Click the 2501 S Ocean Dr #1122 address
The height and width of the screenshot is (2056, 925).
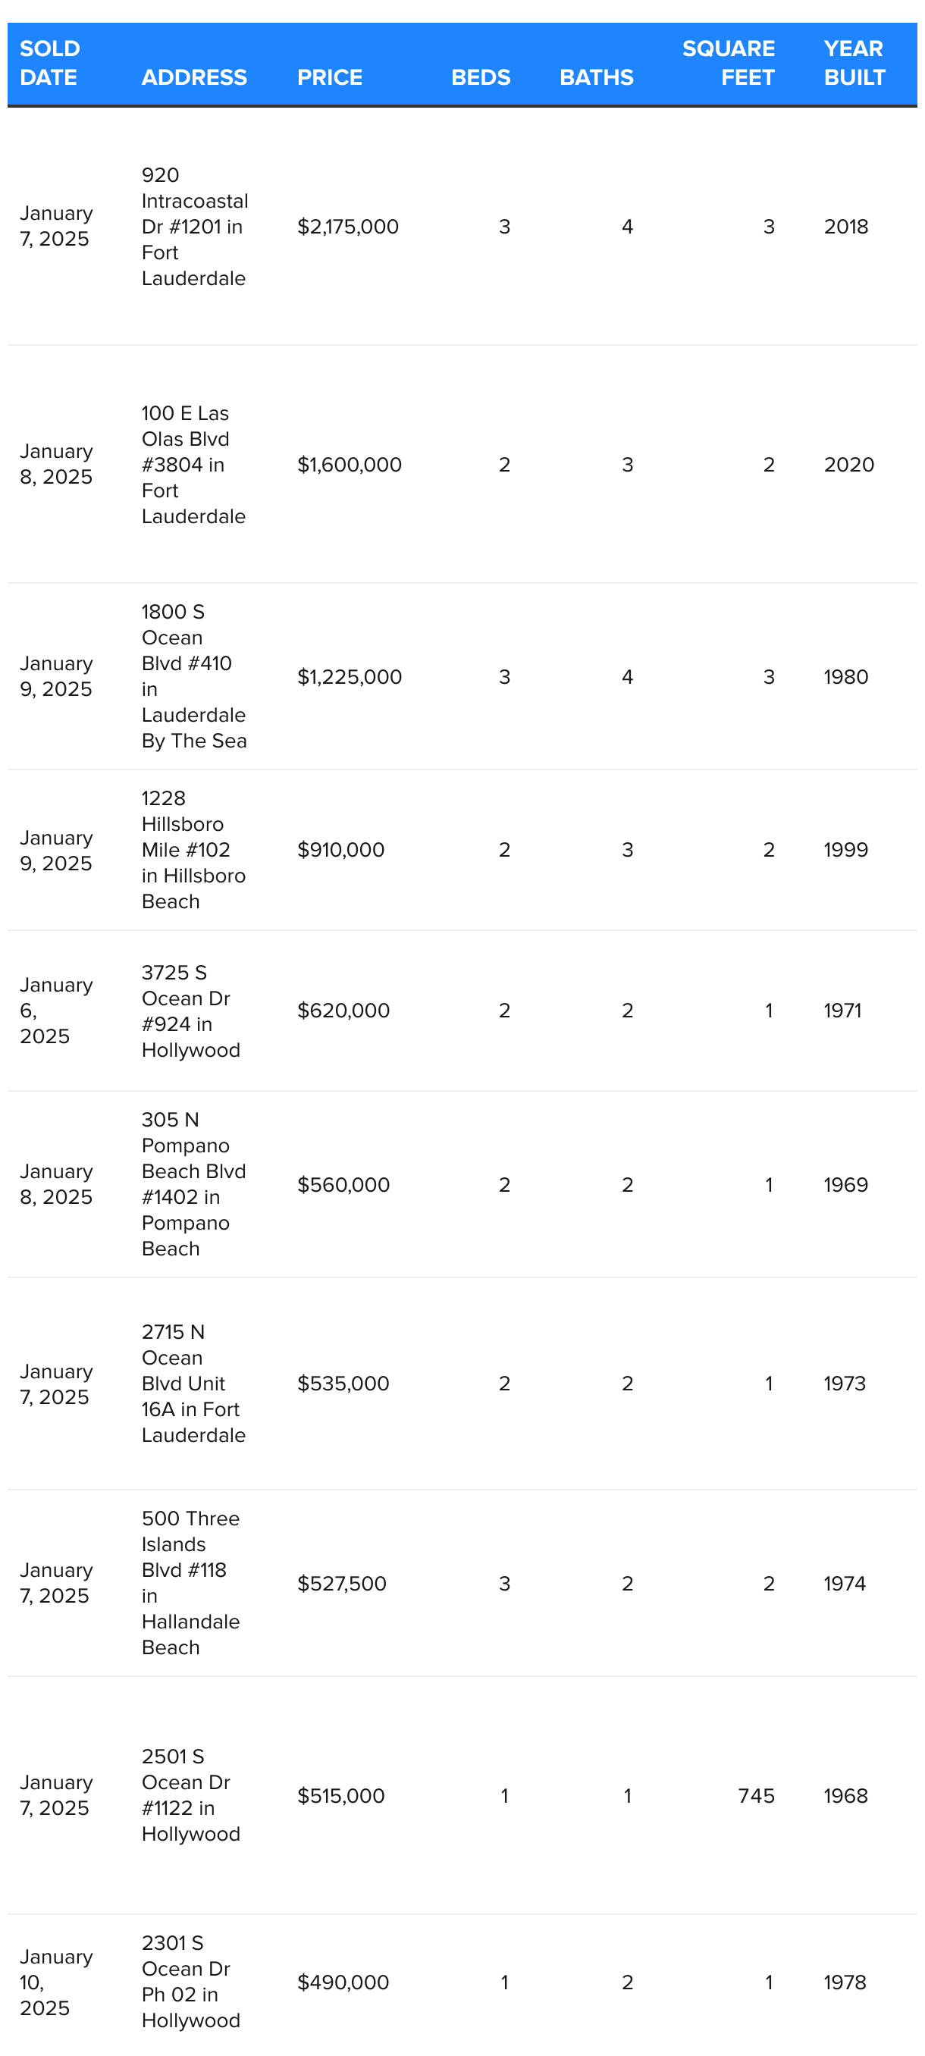(190, 1795)
